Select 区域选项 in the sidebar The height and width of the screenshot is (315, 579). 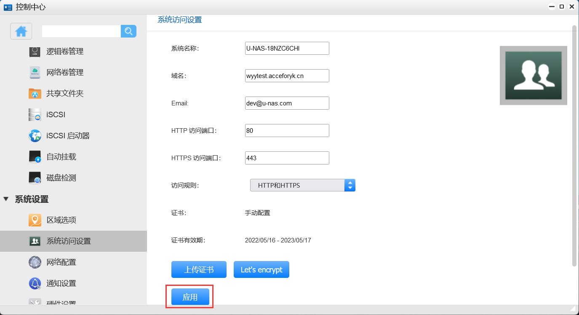(61, 220)
